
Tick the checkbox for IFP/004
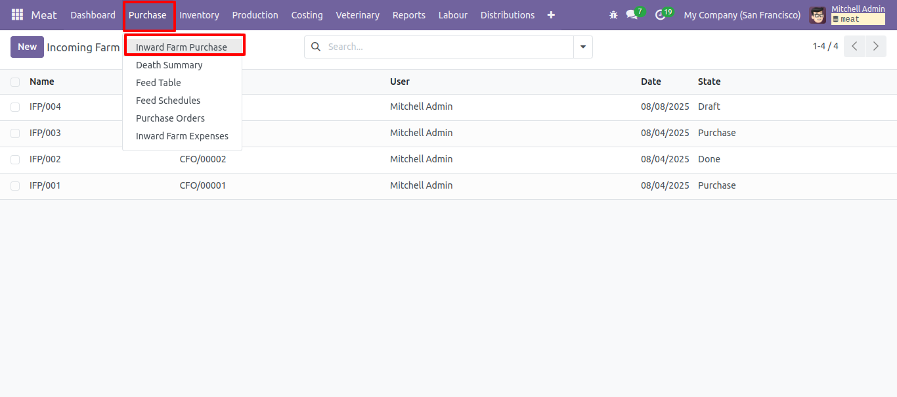click(15, 106)
